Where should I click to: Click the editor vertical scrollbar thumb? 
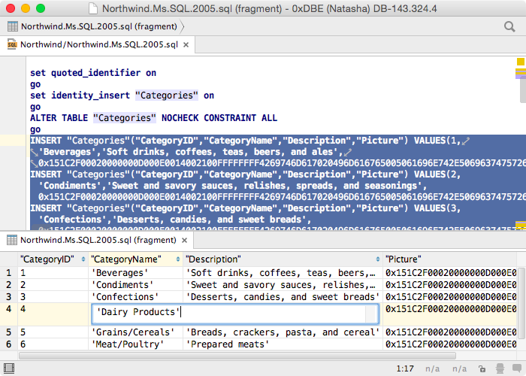click(523, 89)
